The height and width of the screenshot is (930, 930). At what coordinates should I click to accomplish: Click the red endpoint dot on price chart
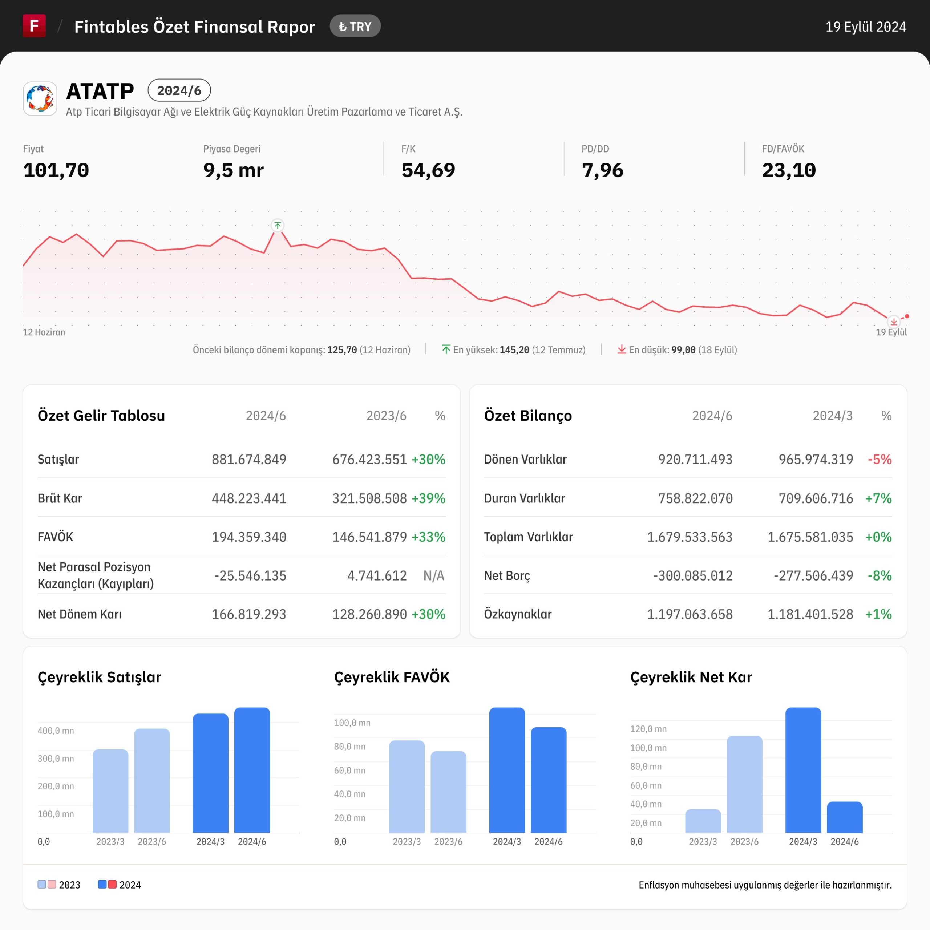(907, 316)
